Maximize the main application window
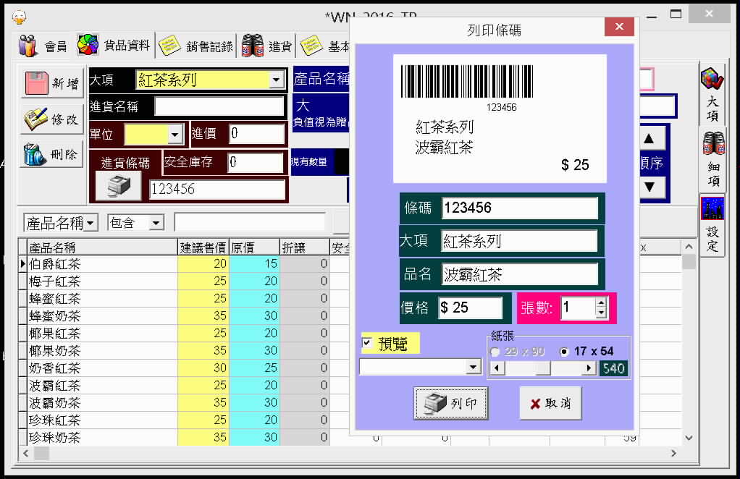The image size is (740, 479). click(676, 14)
